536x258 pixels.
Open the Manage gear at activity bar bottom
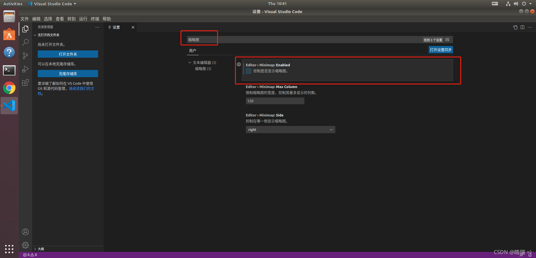coord(25,245)
